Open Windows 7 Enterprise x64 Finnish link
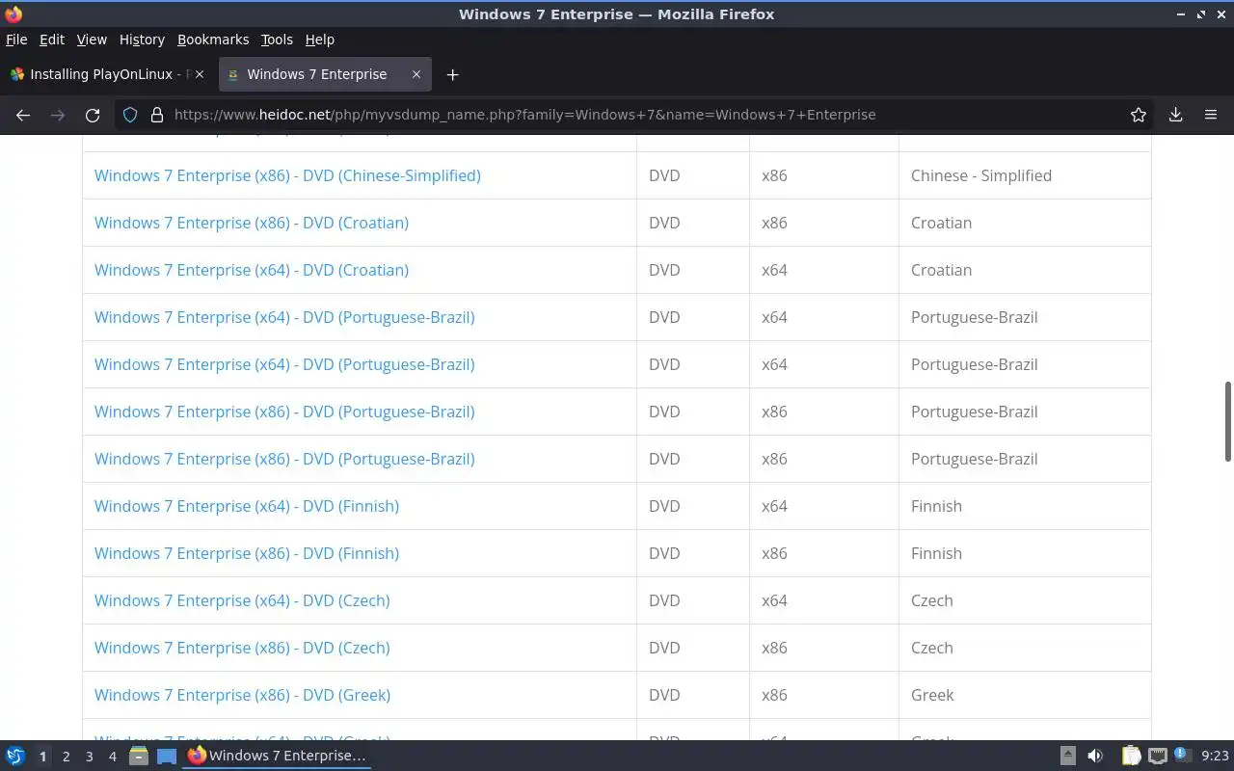The image size is (1234, 771). point(247,506)
